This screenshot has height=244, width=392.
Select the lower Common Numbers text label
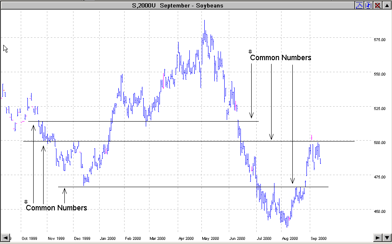click(56, 208)
